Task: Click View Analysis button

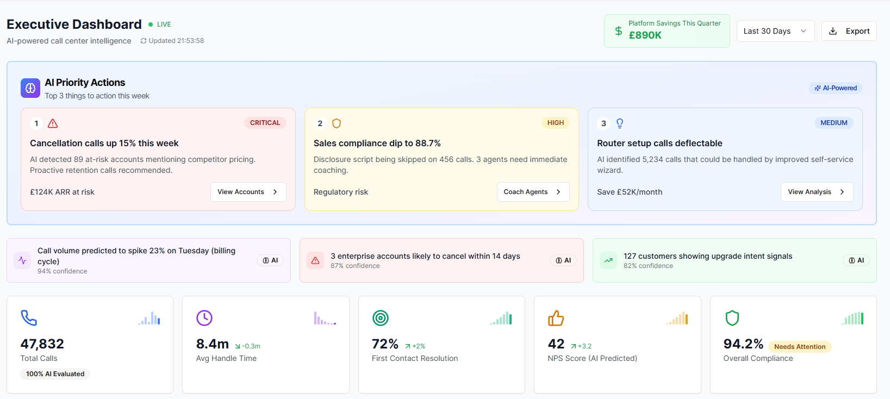Action: (817, 192)
